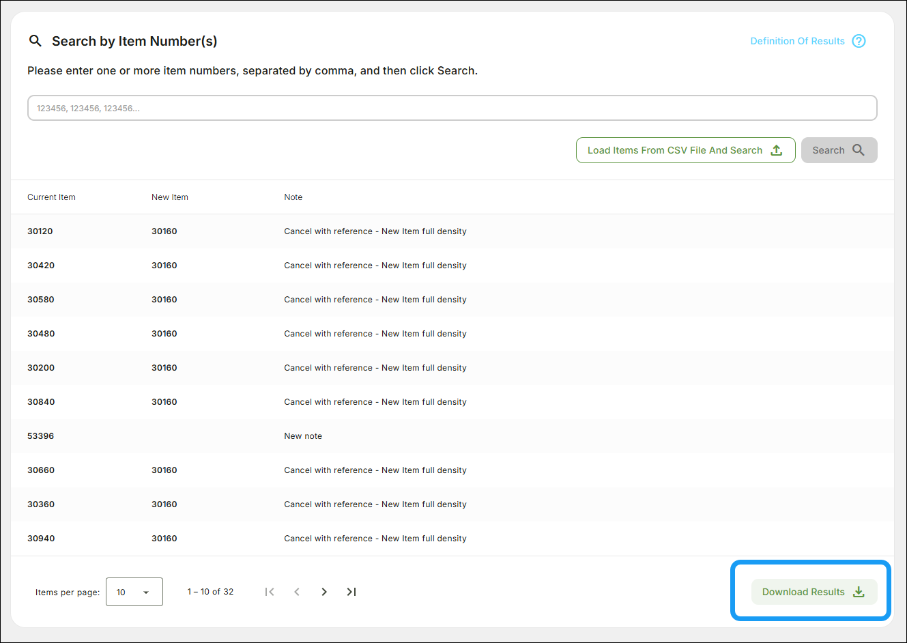This screenshot has width=907, height=643.
Task: Click the Current Item column header
Action: point(51,197)
